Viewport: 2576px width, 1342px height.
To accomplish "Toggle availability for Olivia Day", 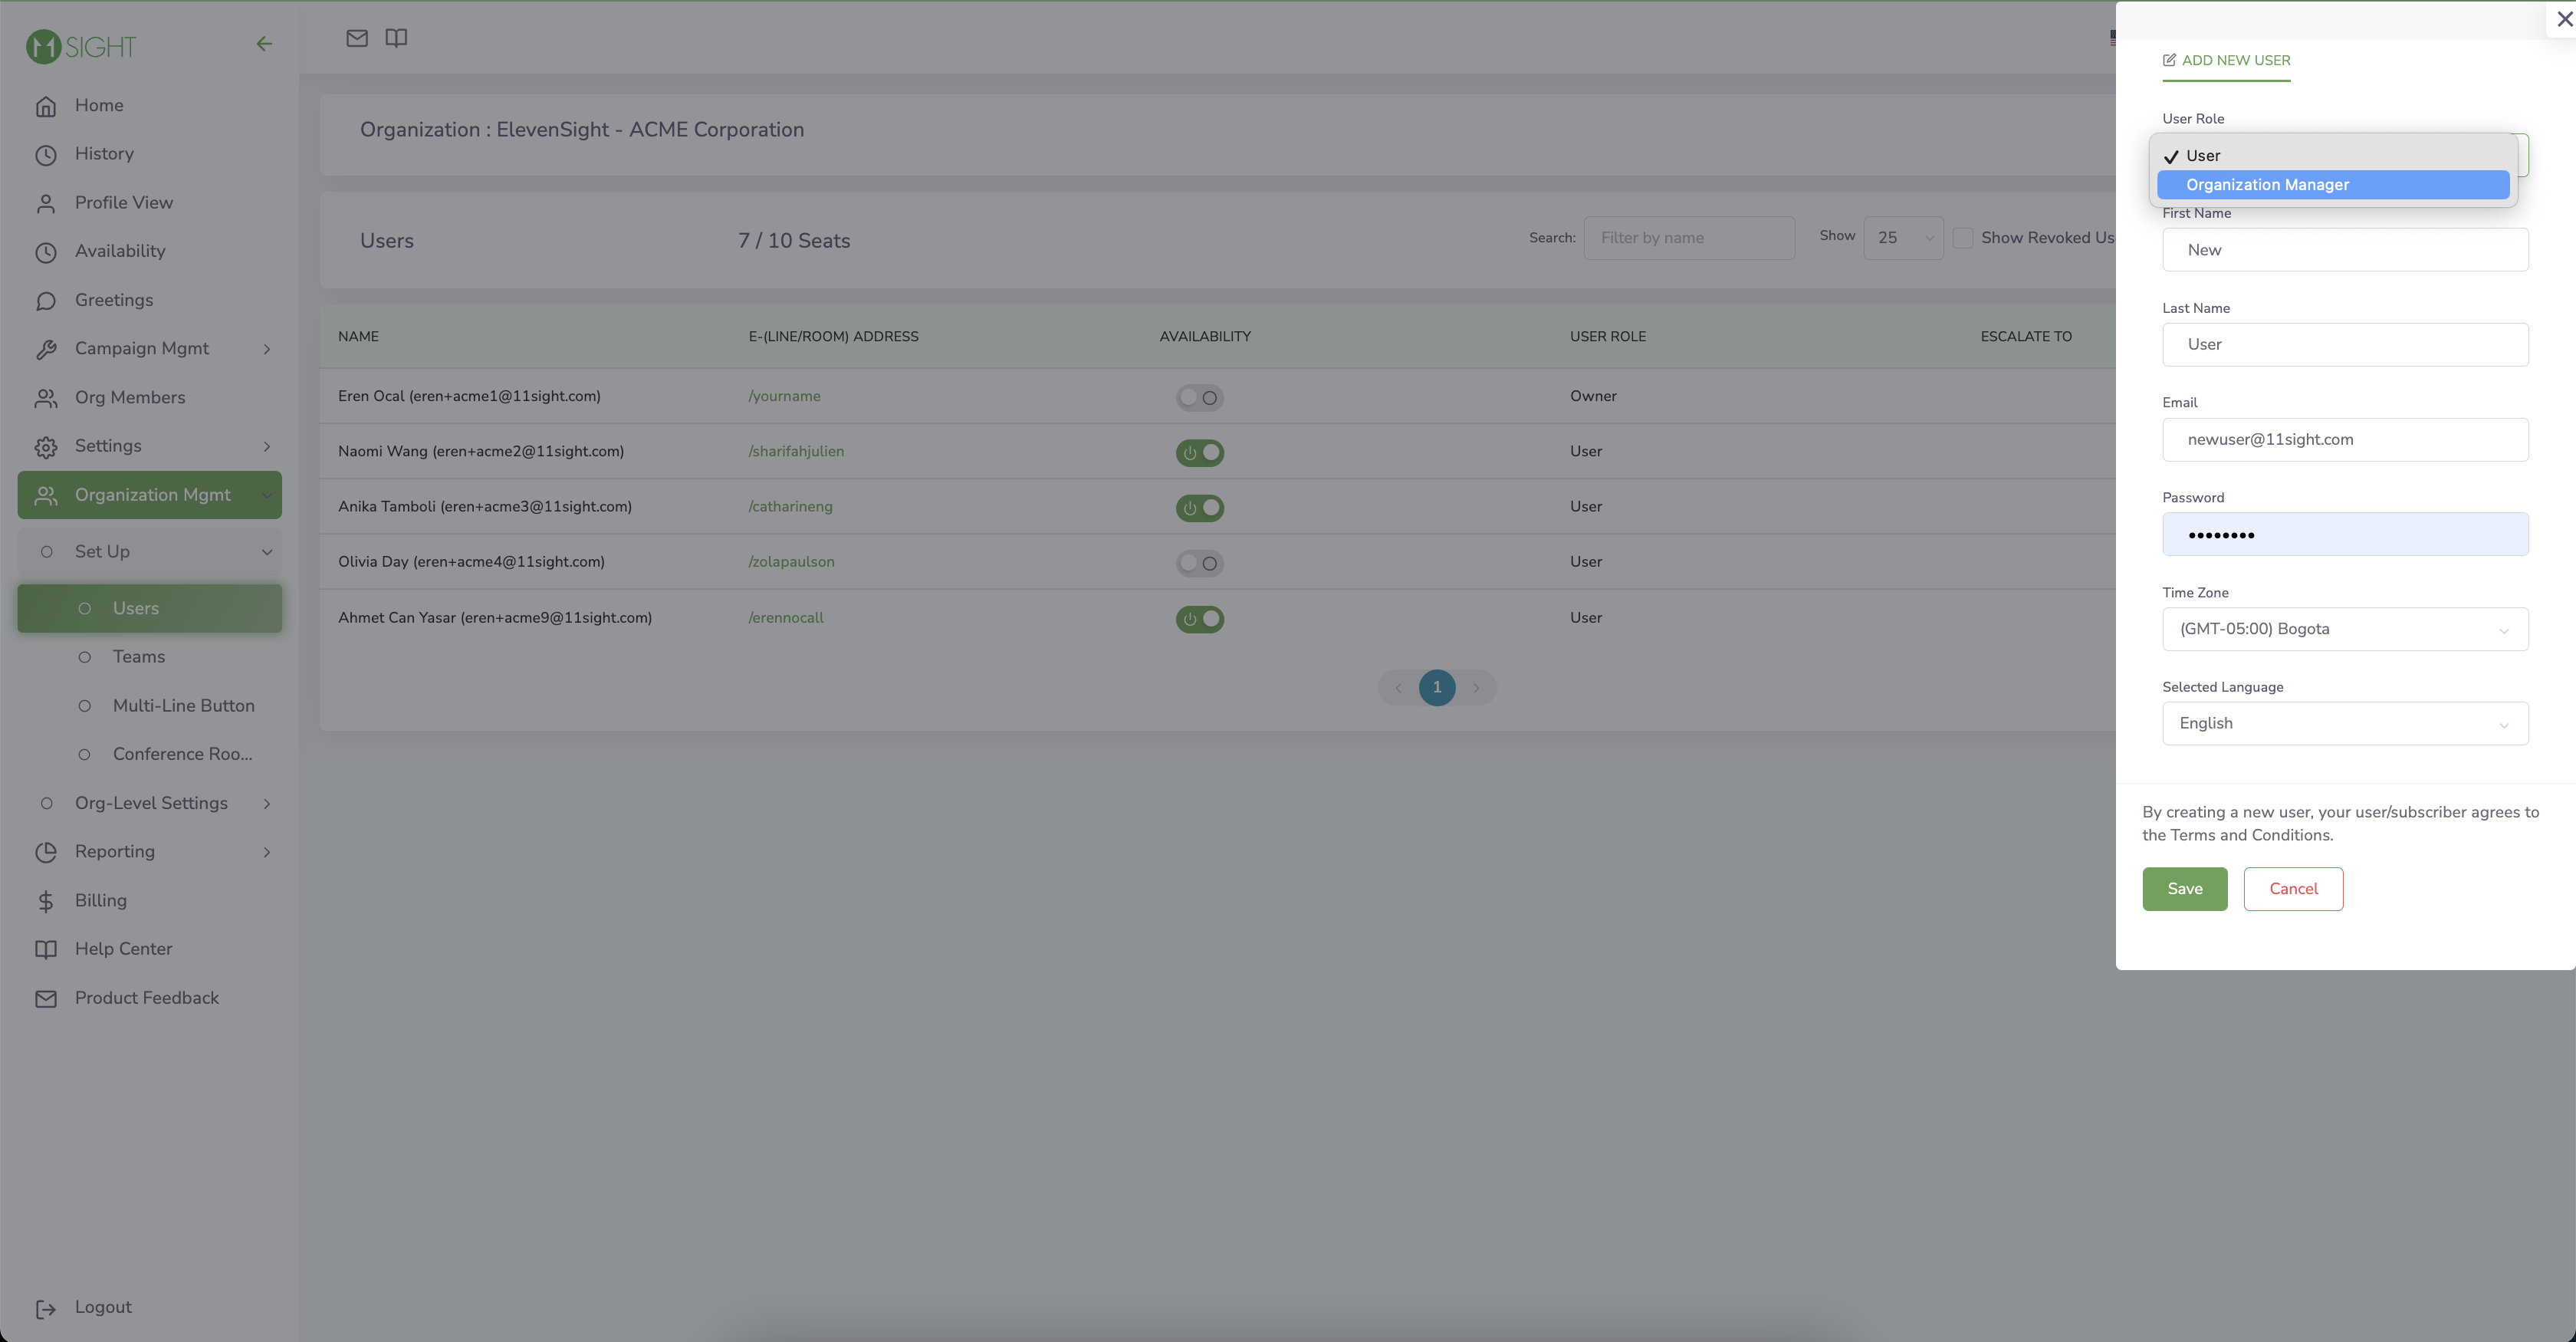I will [1199, 563].
